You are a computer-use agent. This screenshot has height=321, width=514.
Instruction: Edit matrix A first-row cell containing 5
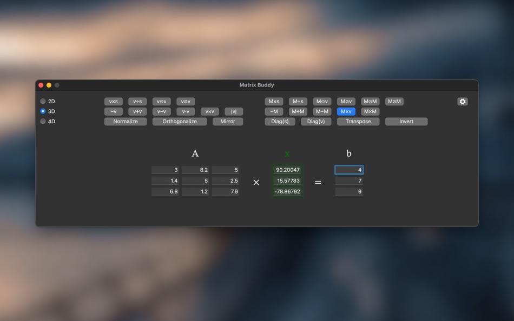(226, 170)
